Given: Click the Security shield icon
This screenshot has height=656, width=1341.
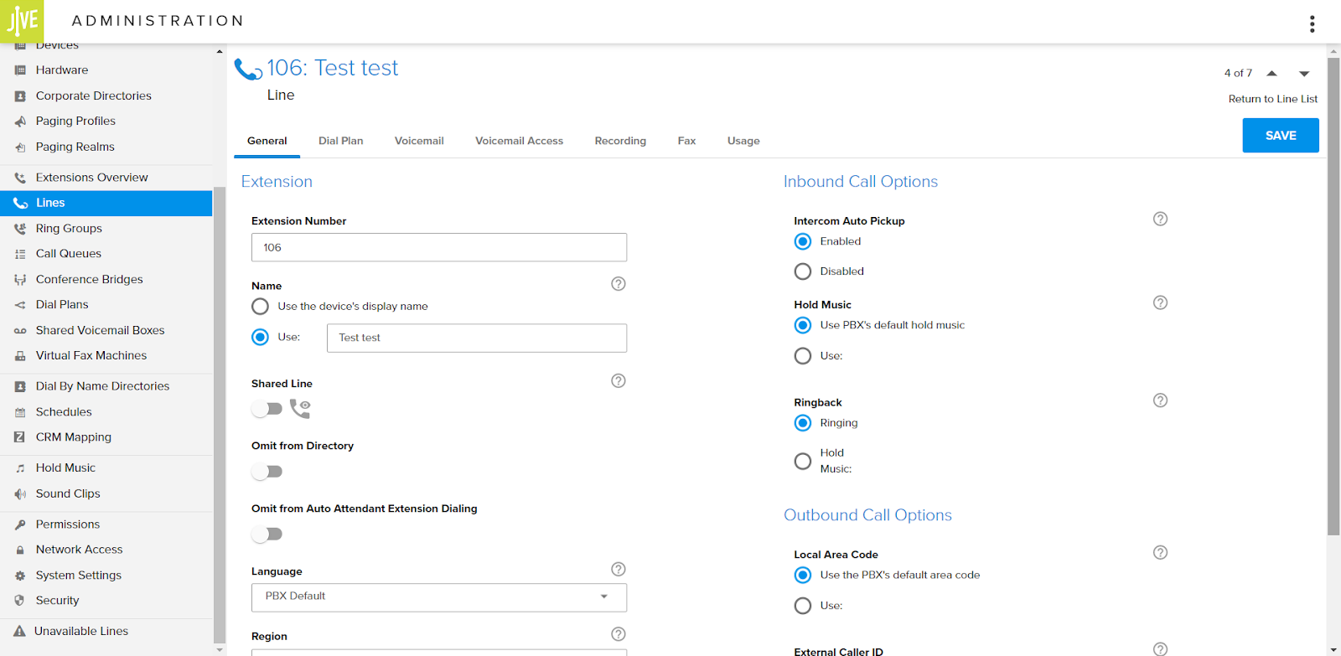Looking at the screenshot, I should pyautogui.click(x=20, y=601).
